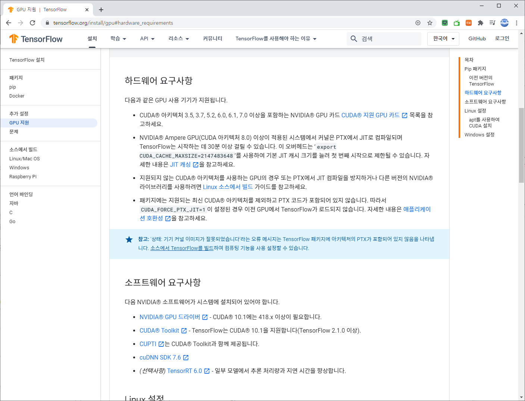Click the browser back arrow
Screen dimensions: 525x401
(9, 23)
